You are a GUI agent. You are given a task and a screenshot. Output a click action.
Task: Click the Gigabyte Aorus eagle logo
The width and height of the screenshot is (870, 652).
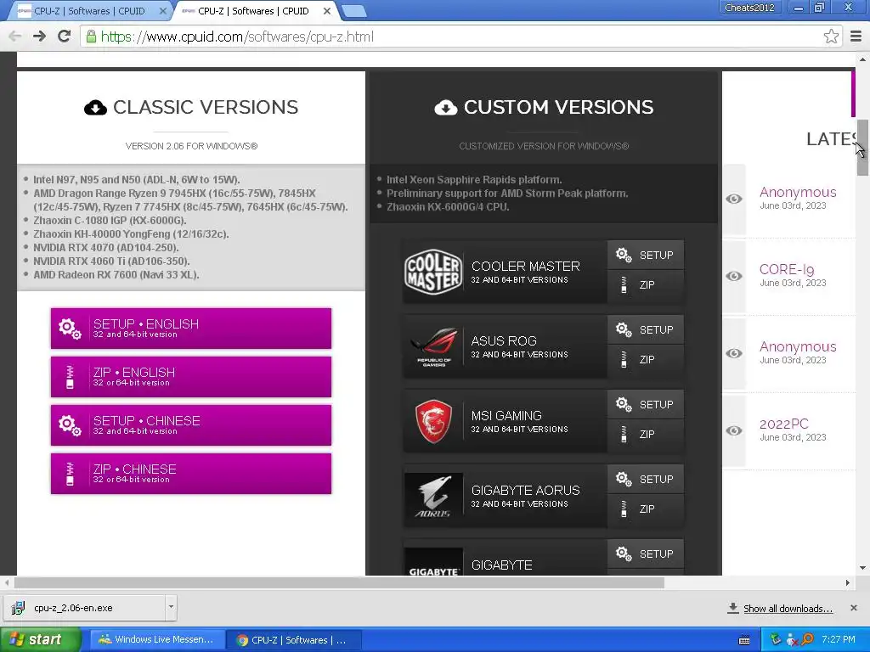point(433,496)
